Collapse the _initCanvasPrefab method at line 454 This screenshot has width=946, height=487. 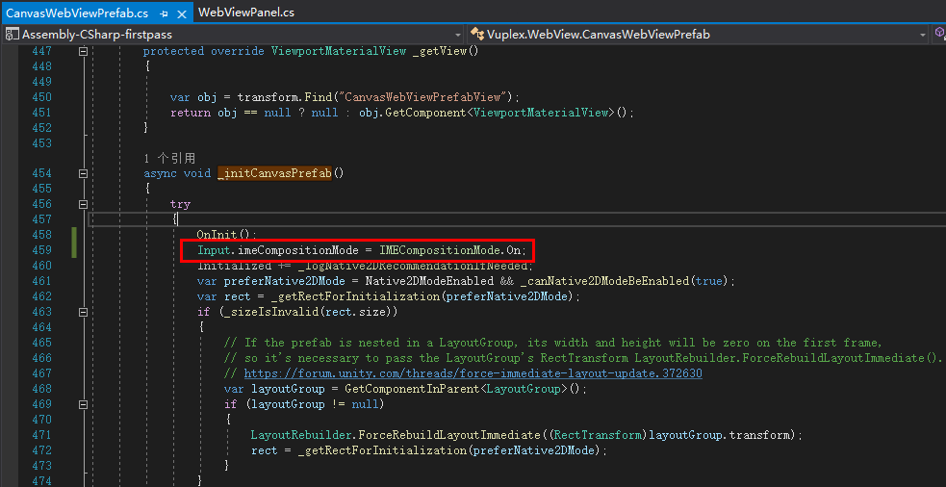84,174
